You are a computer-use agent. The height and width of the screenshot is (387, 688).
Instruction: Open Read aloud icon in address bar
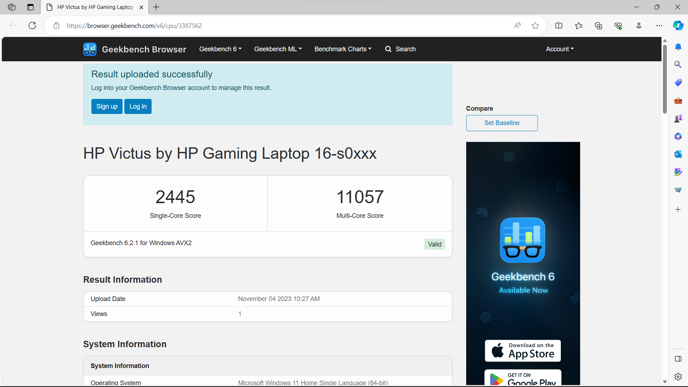pyautogui.click(x=517, y=25)
